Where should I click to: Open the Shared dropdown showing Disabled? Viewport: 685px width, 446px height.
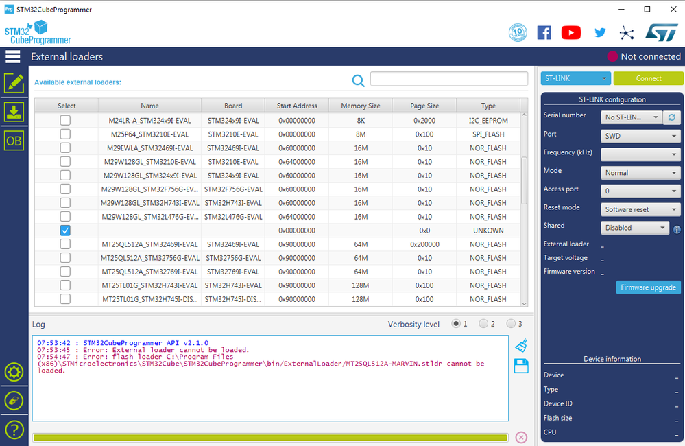(635, 228)
